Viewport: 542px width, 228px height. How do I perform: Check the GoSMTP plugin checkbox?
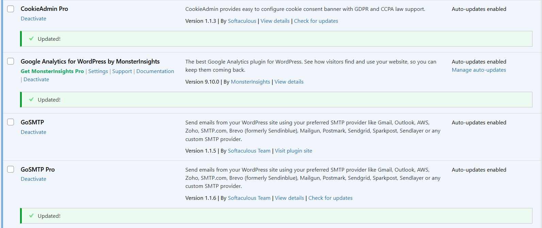(11, 122)
